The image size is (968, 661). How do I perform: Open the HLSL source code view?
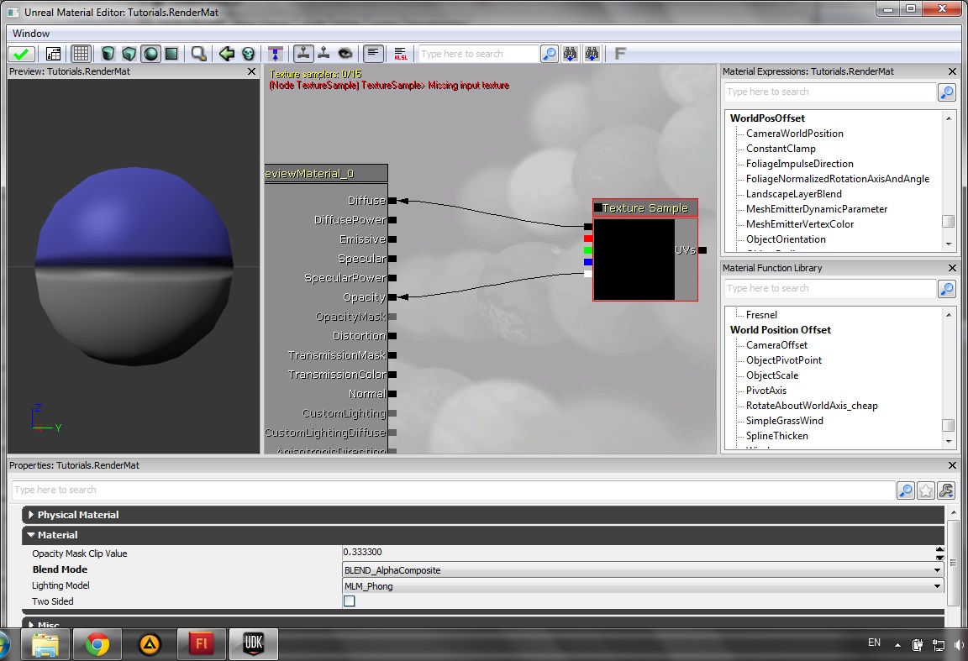point(400,54)
